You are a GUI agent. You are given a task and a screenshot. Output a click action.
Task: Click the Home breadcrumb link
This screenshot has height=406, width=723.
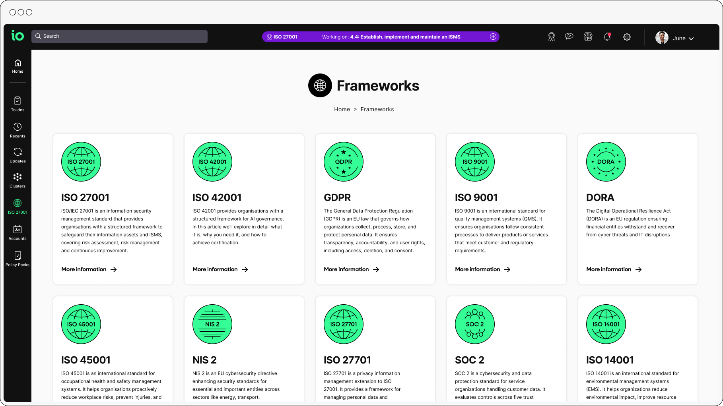coord(342,109)
